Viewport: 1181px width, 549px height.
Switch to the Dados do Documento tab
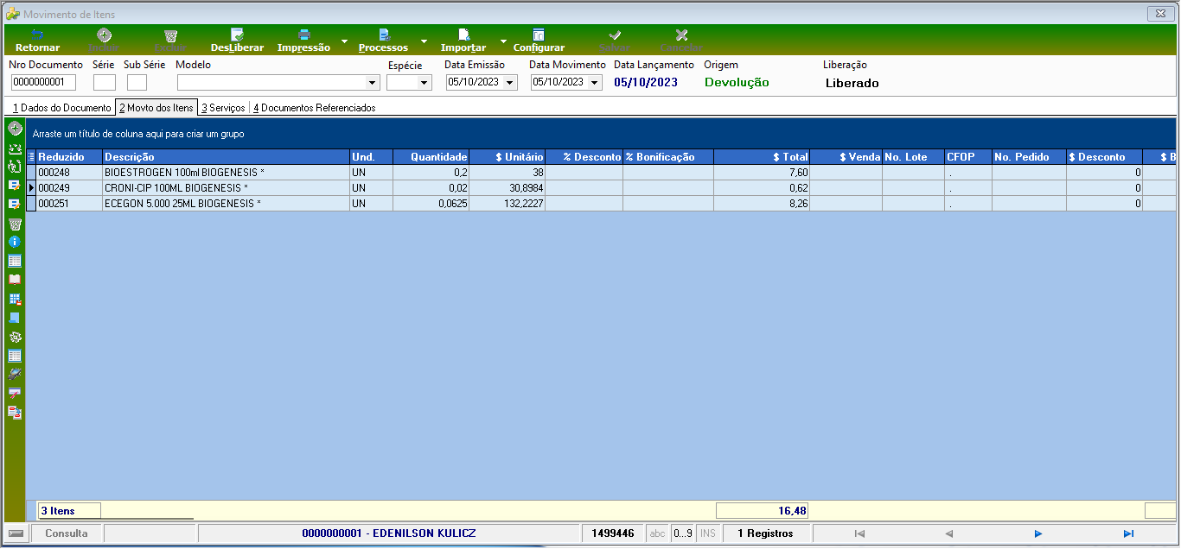point(61,108)
